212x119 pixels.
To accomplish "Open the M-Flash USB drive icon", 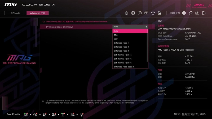I will click(126, 13).
